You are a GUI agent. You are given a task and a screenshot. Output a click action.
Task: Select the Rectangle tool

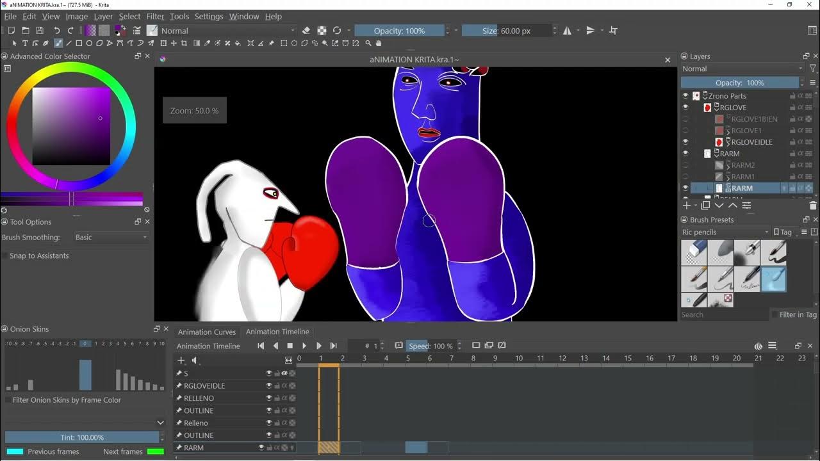(x=79, y=44)
